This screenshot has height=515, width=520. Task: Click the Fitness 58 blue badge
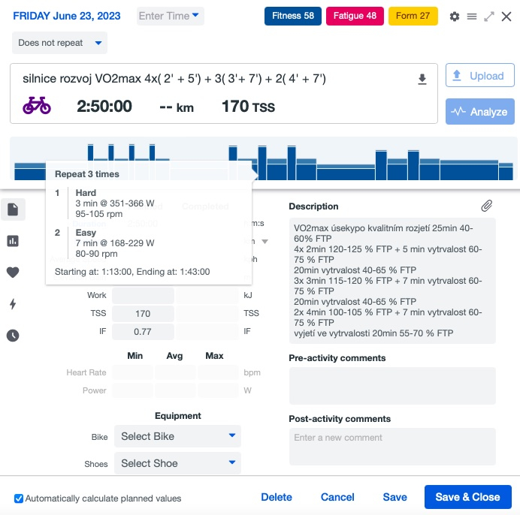coord(293,16)
